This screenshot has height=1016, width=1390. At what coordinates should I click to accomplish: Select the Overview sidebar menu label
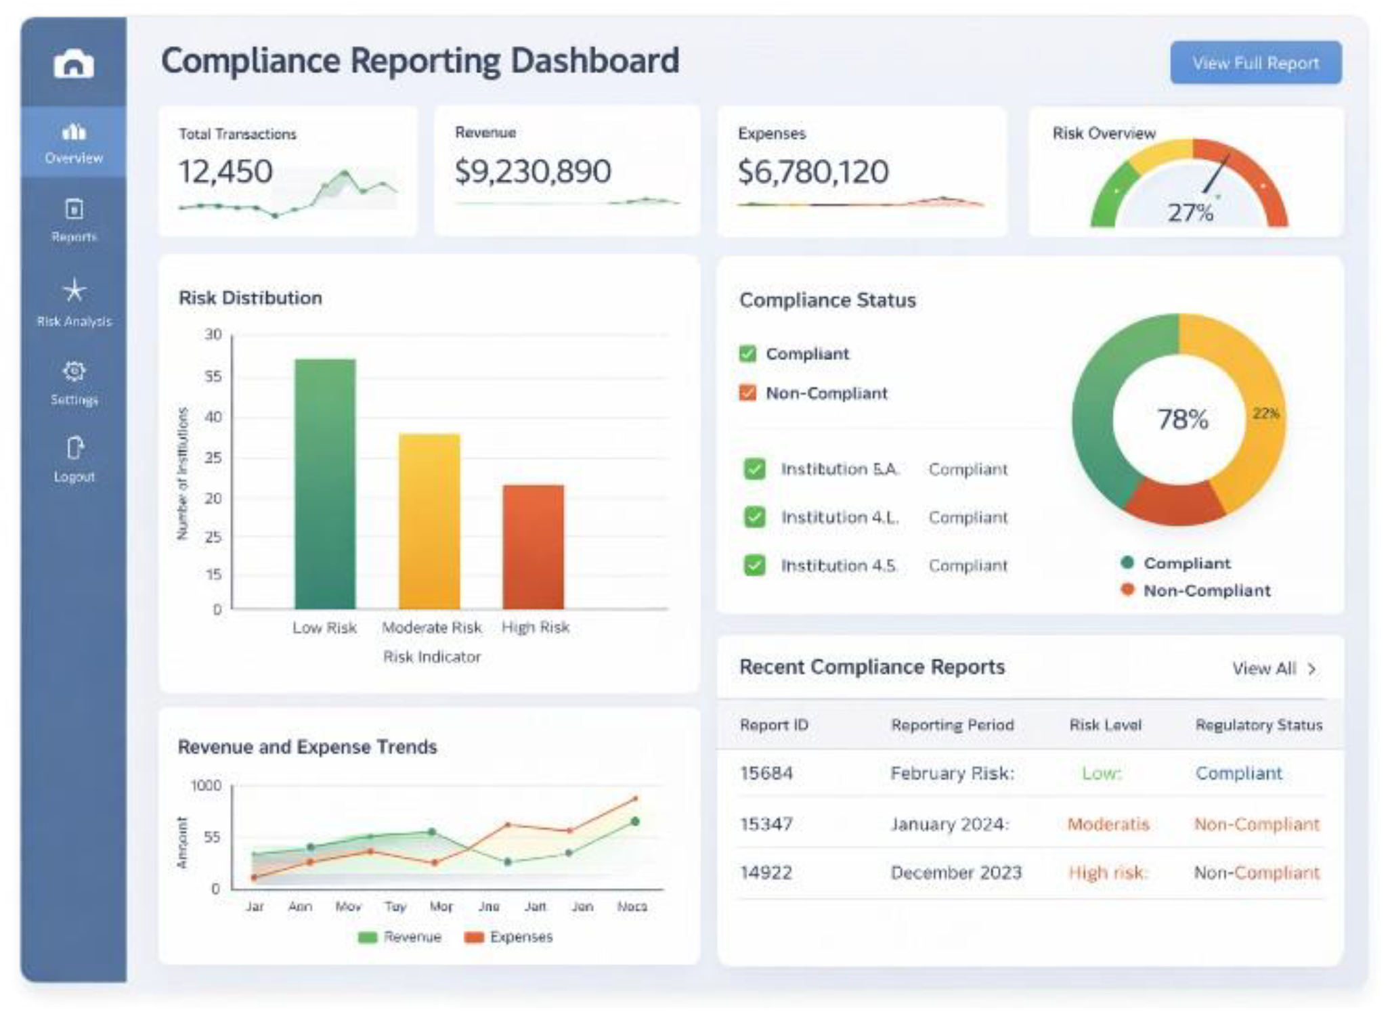[x=74, y=158]
